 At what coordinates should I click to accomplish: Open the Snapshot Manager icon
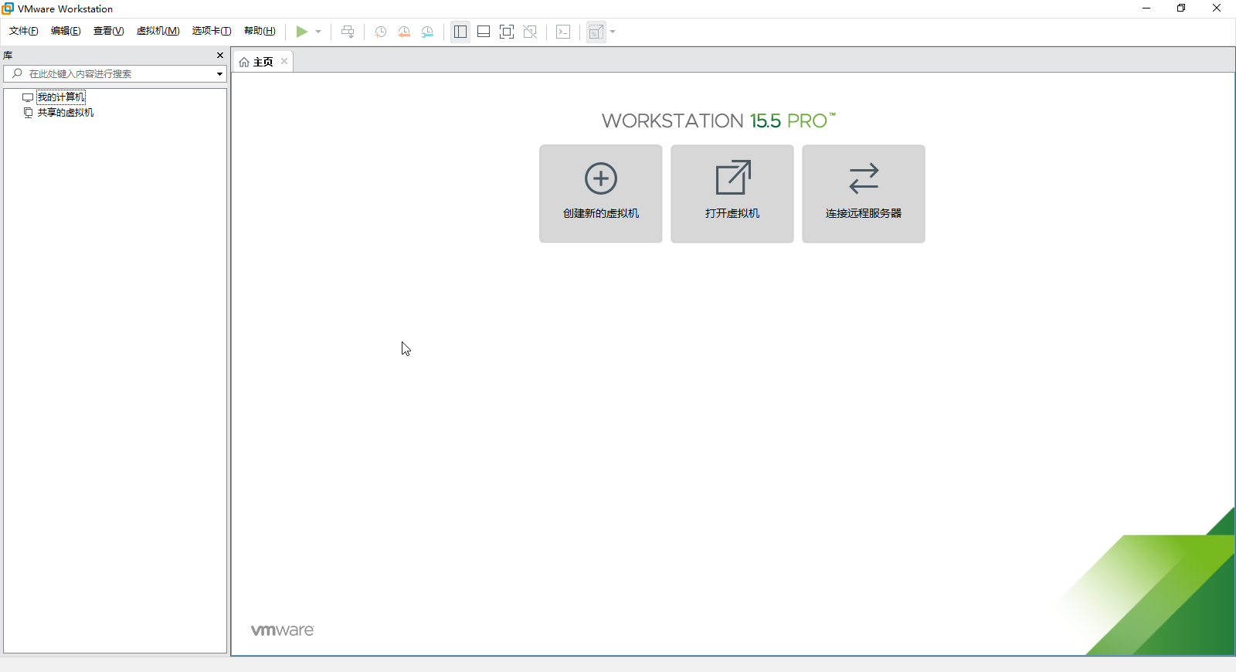tap(427, 32)
